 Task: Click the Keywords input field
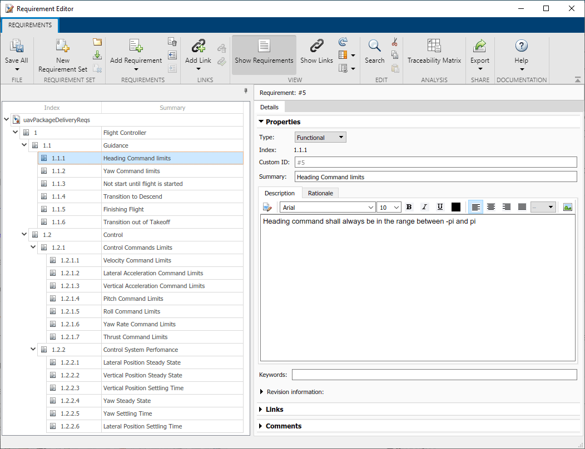(x=434, y=375)
